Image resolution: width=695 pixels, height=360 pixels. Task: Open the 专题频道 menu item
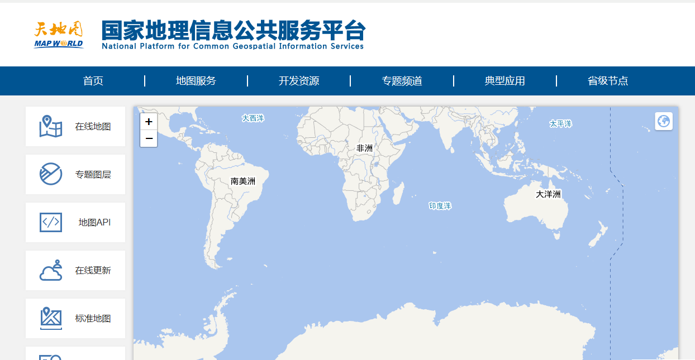click(x=402, y=80)
